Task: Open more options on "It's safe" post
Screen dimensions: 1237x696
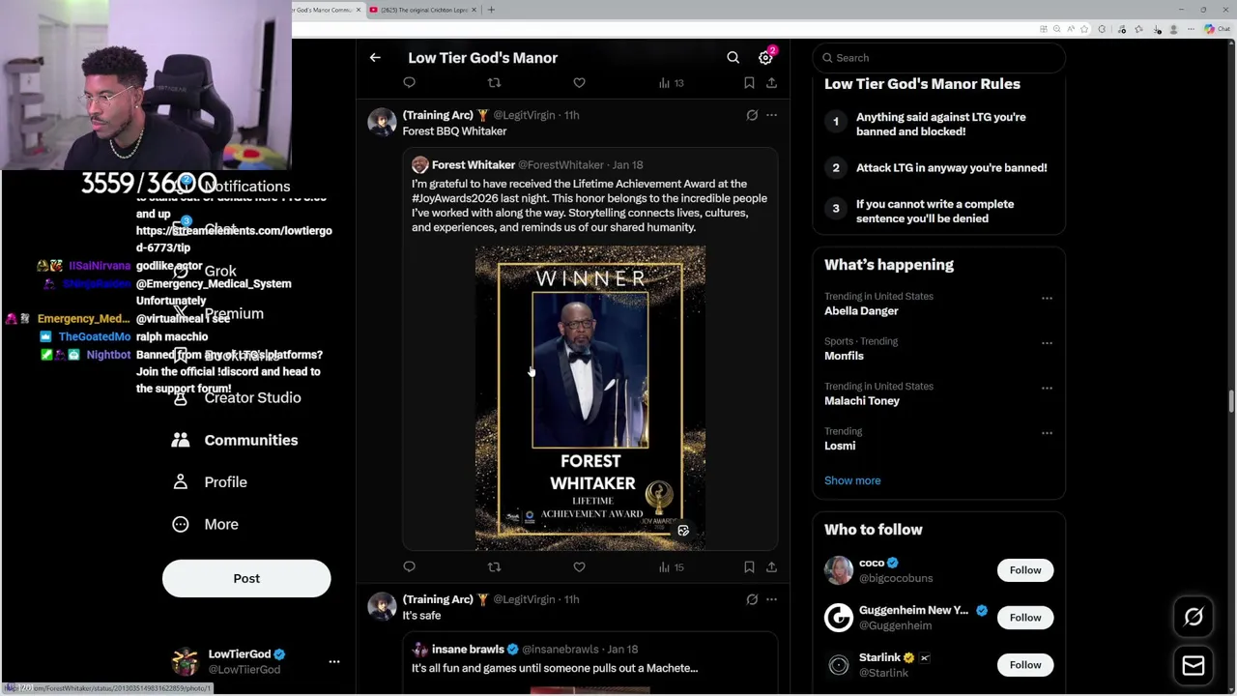Action: click(771, 599)
